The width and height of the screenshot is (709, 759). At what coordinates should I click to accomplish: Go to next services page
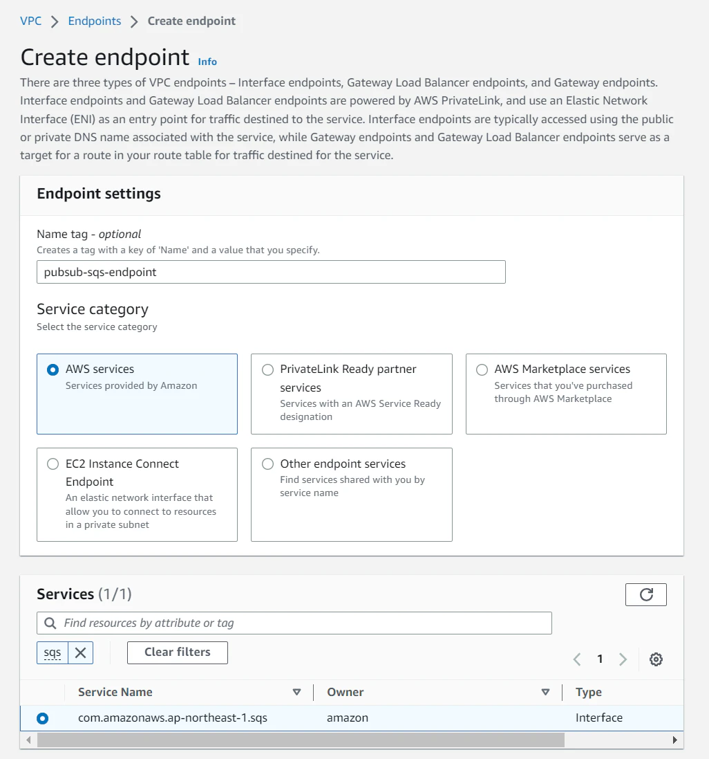point(623,659)
